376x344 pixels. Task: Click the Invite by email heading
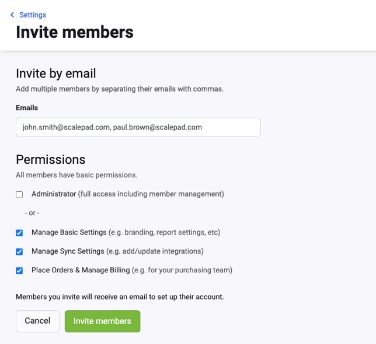[56, 73]
